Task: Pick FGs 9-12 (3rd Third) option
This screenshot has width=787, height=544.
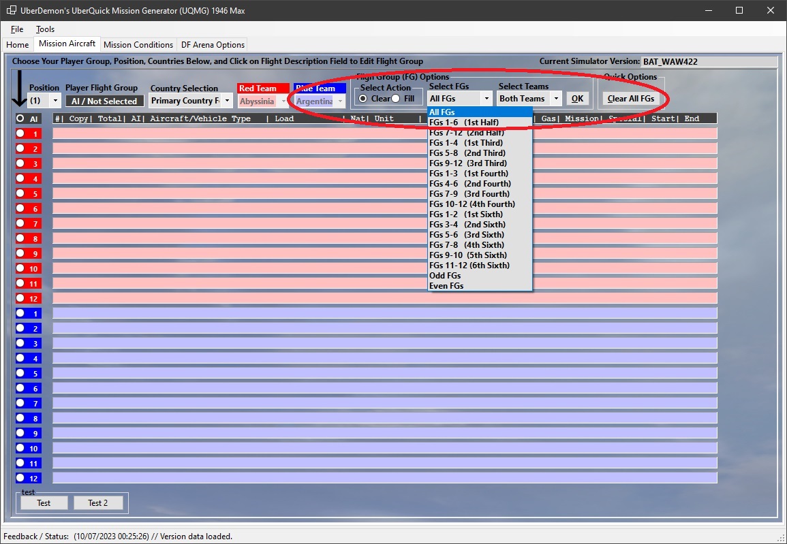Action: tap(480, 163)
